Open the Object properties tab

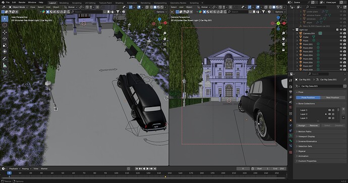tap(291, 120)
